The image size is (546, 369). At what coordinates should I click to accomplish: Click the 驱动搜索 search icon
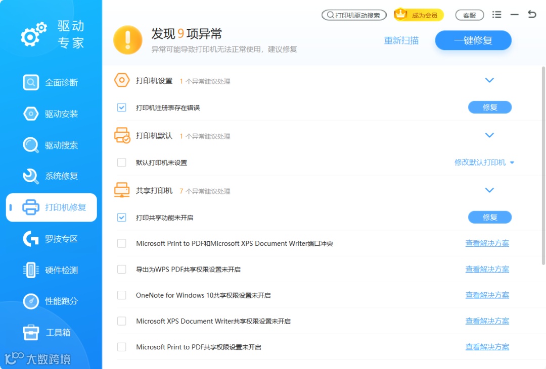pyautogui.click(x=31, y=145)
